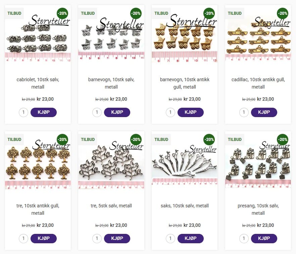Open the tre, 5stk sølv, metall title

click(111, 206)
